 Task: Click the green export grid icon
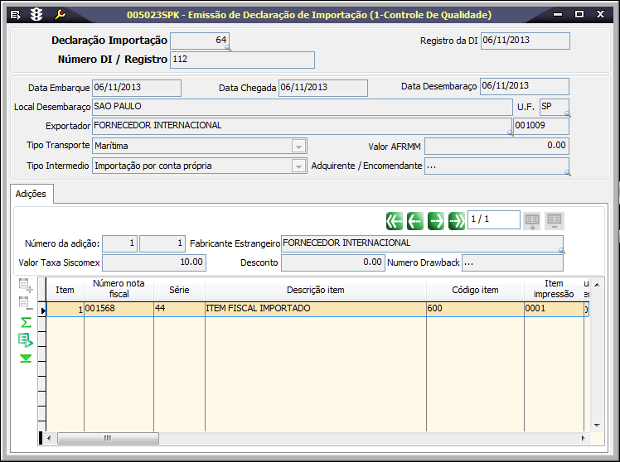pyautogui.click(x=26, y=339)
